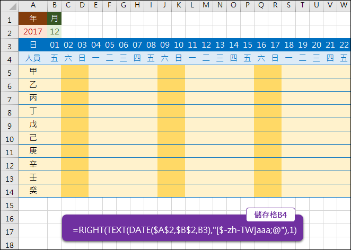Screen dimensions: 351x250
Task: Select column A header
Action: (33, 6)
